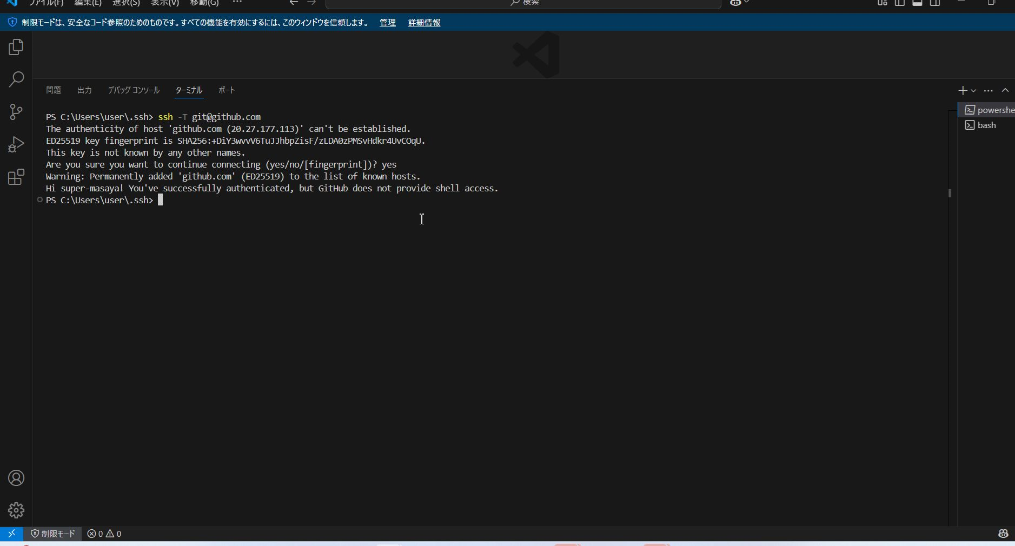Click the Copilot icon in the title bar

[x=735, y=3]
